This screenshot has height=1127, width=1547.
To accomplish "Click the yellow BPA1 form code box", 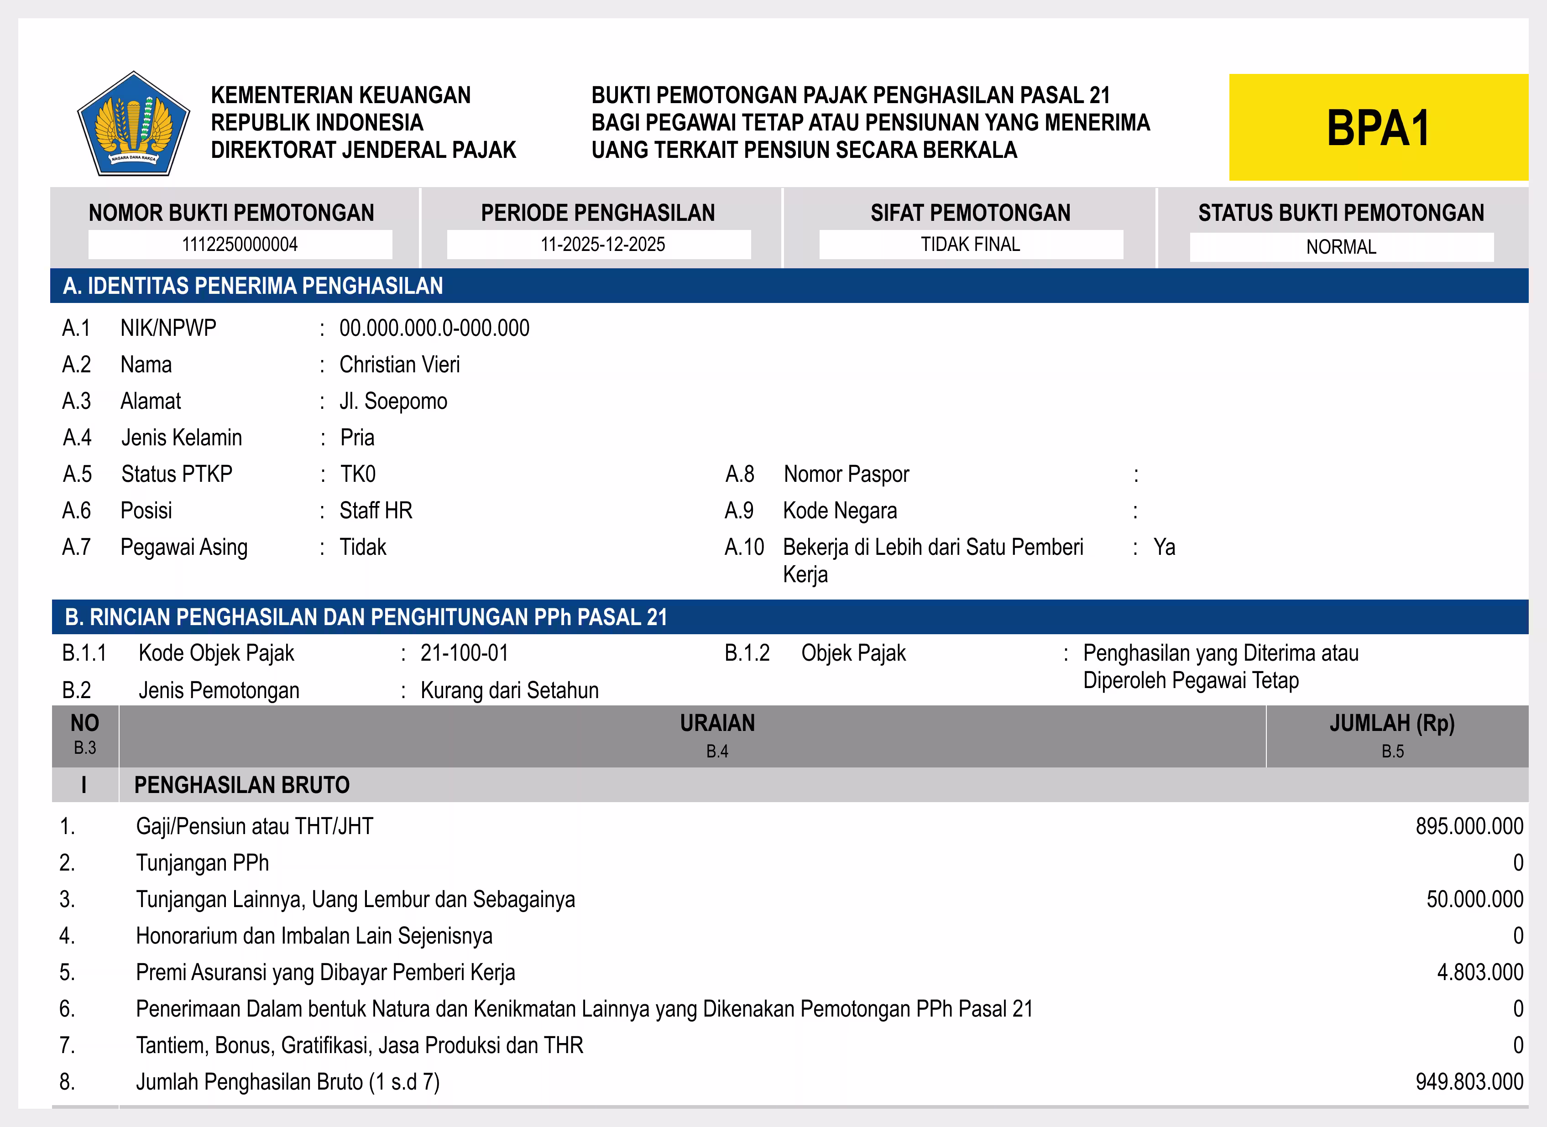I will pos(1379,128).
